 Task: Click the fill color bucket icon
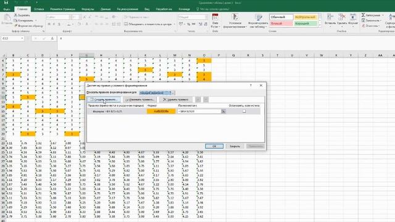(79, 24)
